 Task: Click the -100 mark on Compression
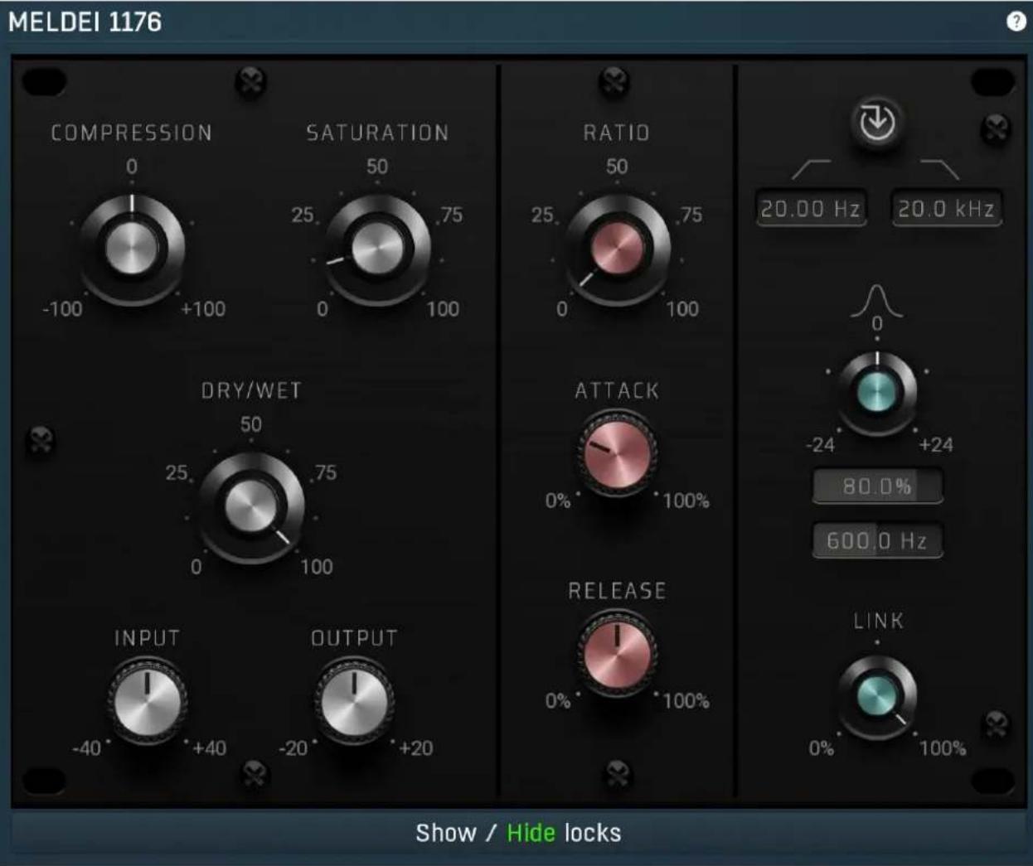62,309
